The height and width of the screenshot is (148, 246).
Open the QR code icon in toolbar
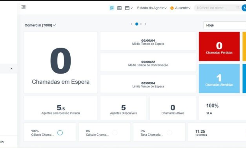(111, 8)
